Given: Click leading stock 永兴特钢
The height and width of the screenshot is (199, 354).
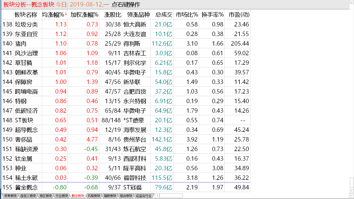Looking at the screenshot, I should (x=135, y=101).
